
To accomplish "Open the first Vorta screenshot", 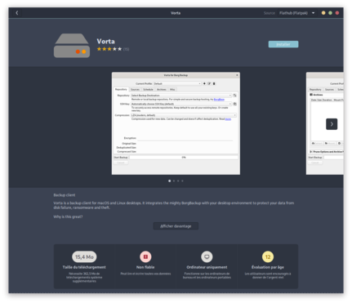I will [x=176, y=123].
